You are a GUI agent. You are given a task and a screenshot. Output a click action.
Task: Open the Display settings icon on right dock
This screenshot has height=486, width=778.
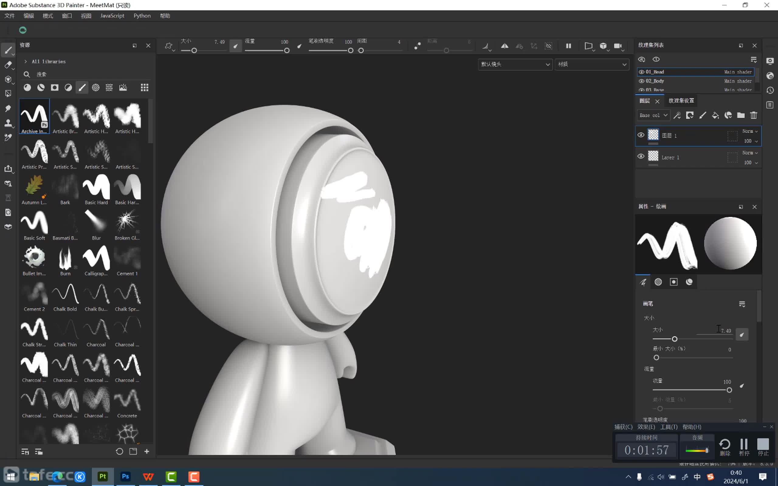tap(770, 61)
